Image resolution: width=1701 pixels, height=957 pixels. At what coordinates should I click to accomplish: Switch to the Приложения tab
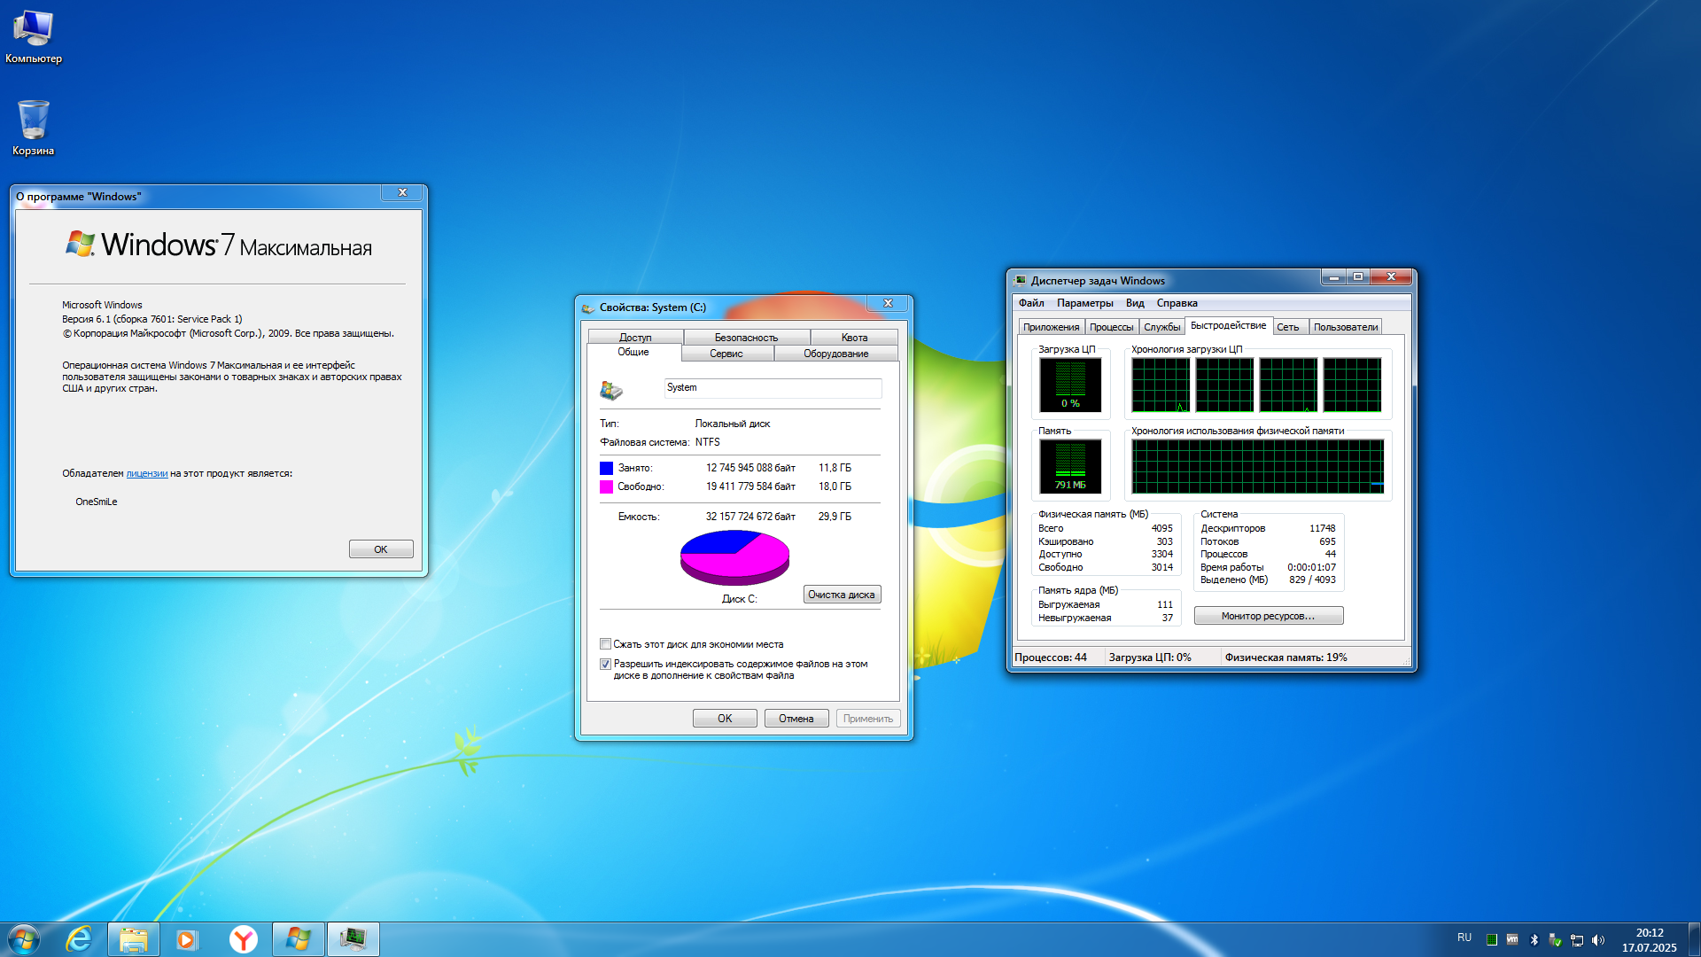coord(1051,327)
